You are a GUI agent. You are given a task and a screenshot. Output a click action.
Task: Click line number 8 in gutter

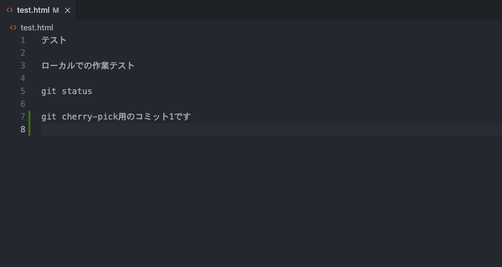[22, 129]
